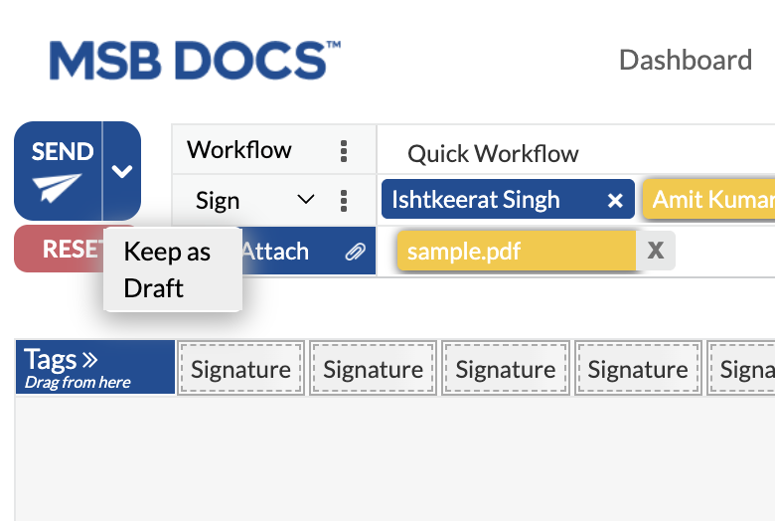Select the first Signature tag
Image resolution: width=775 pixels, height=521 pixels.
click(x=241, y=370)
